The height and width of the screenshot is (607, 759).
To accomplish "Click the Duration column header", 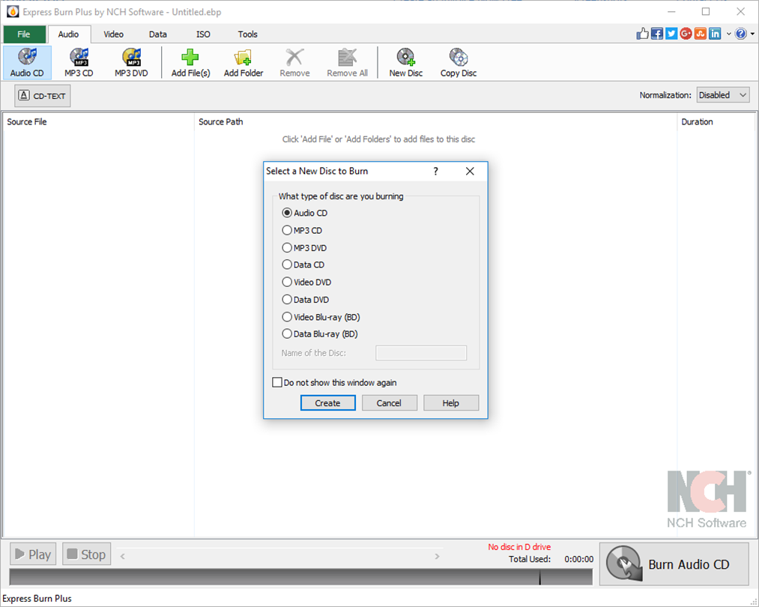I will click(716, 121).
